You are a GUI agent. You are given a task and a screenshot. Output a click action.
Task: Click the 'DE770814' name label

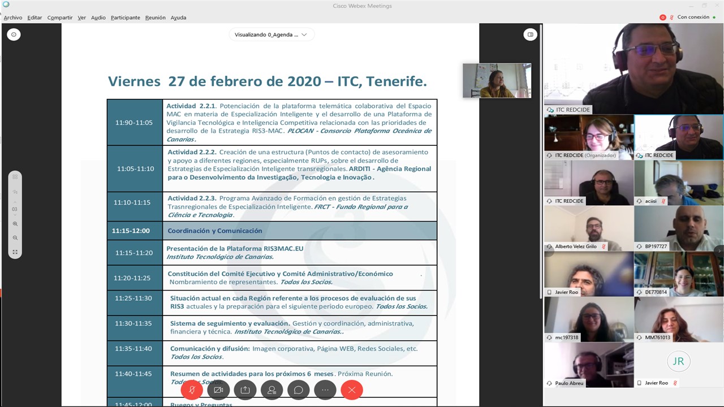coord(656,292)
